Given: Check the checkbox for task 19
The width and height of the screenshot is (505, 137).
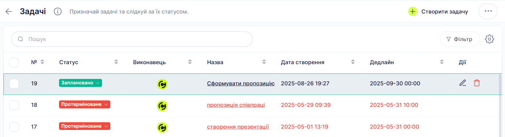Looking at the screenshot, I should [x=14, y=83].
